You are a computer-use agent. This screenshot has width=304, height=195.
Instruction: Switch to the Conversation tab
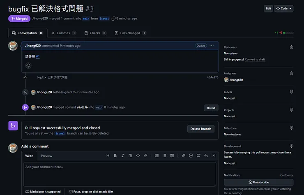click(28, 33)
